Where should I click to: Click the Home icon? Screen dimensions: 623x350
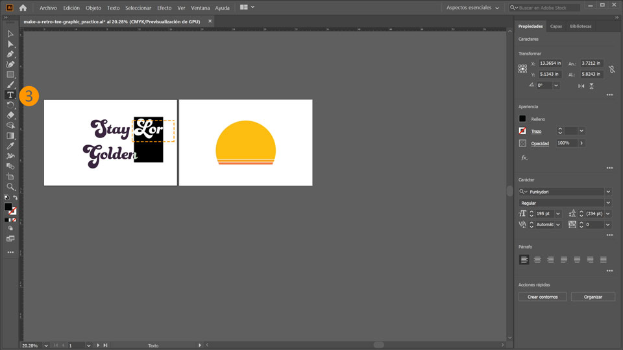click(23, 8)
